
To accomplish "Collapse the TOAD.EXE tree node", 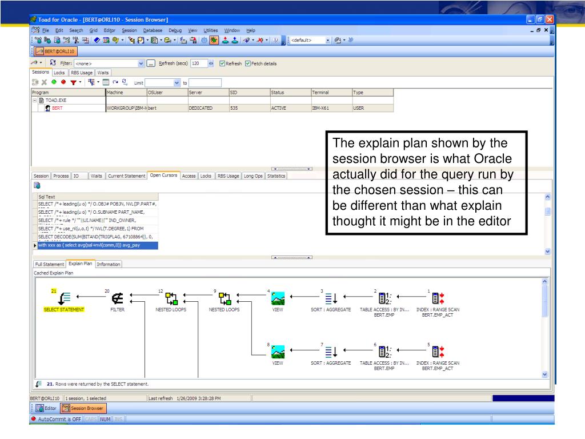I will pos(35,100).
